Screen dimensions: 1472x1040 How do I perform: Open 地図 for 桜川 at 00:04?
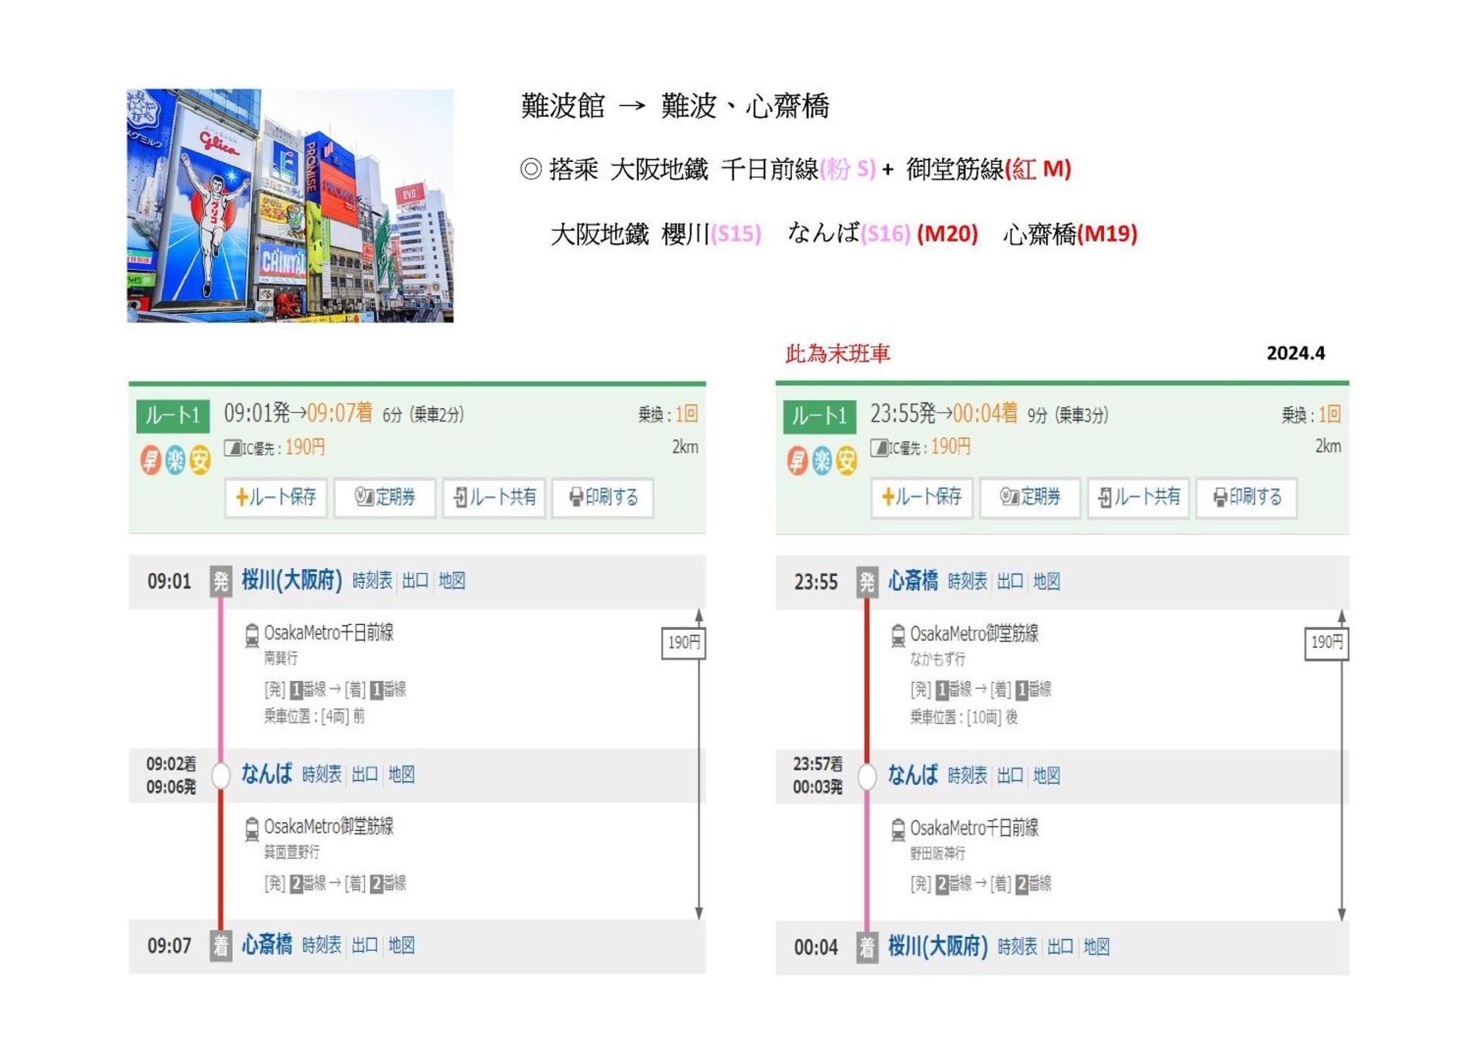click(x=1097, y=947)
